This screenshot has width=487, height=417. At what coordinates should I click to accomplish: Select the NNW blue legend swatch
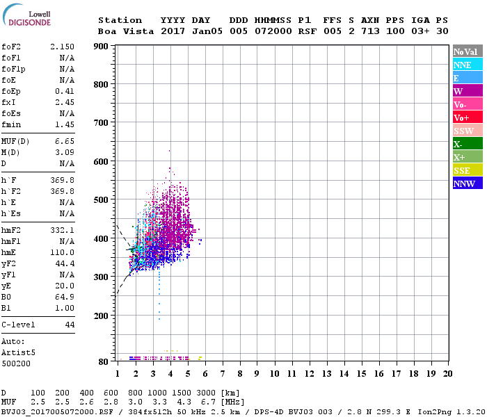pyautogui.click(x=468, y=183)
